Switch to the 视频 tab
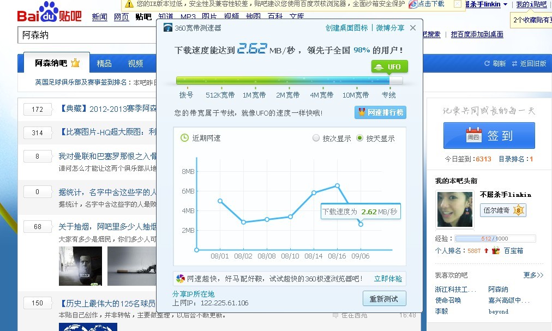The image size is (552, 331). [135, 63]
